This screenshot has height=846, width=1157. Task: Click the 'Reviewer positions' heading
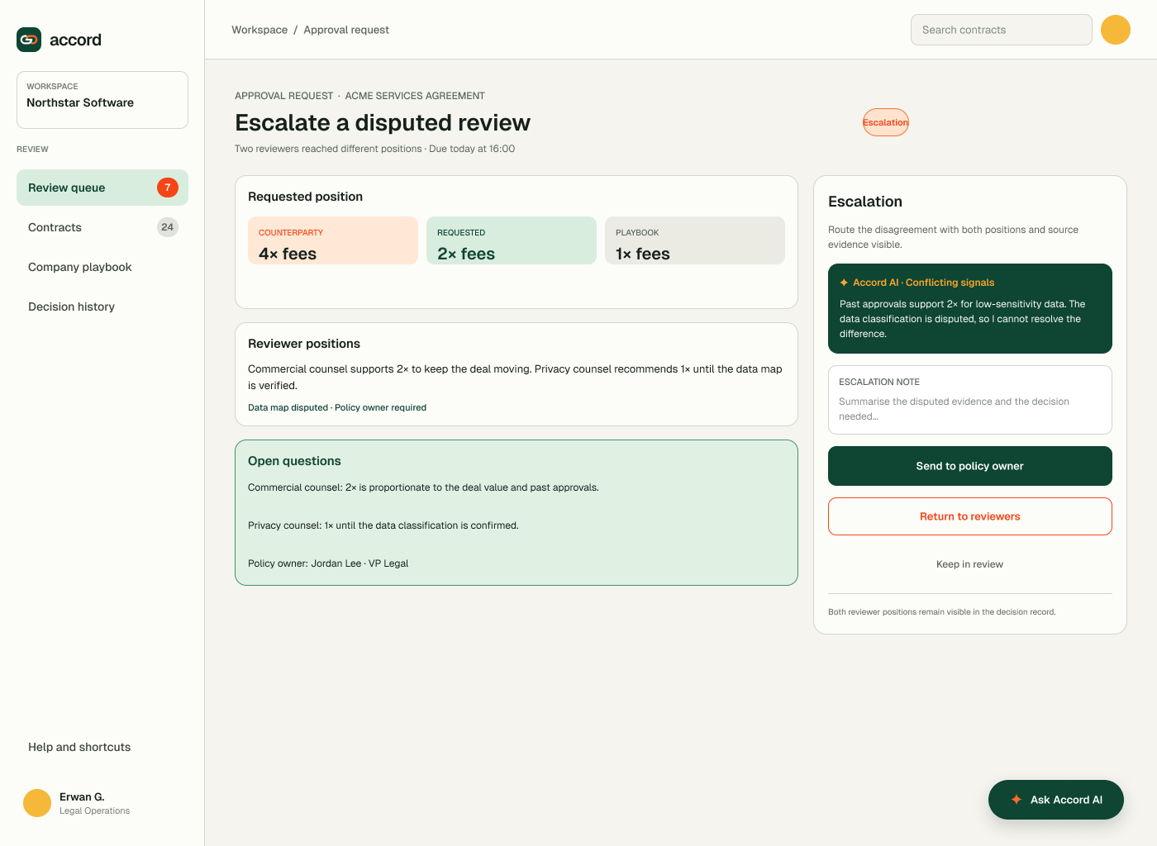tap(304, 344)
